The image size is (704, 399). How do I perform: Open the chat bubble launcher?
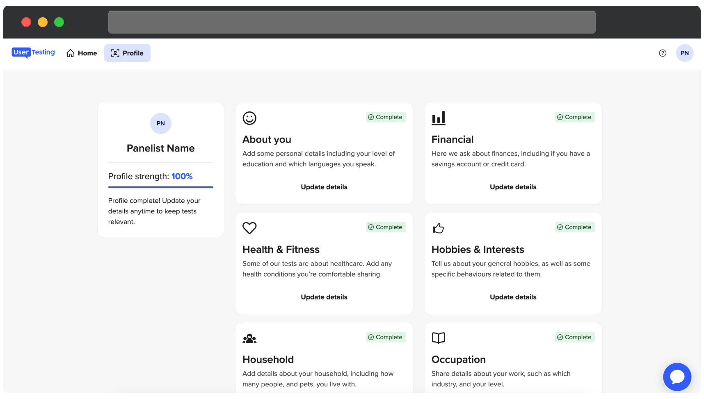(677, 377)
